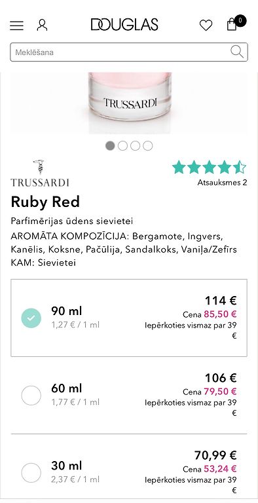Open the Atsauksmes 2 reviews link
The width and height of the screenshot is (258, 503).
(222, 183)
